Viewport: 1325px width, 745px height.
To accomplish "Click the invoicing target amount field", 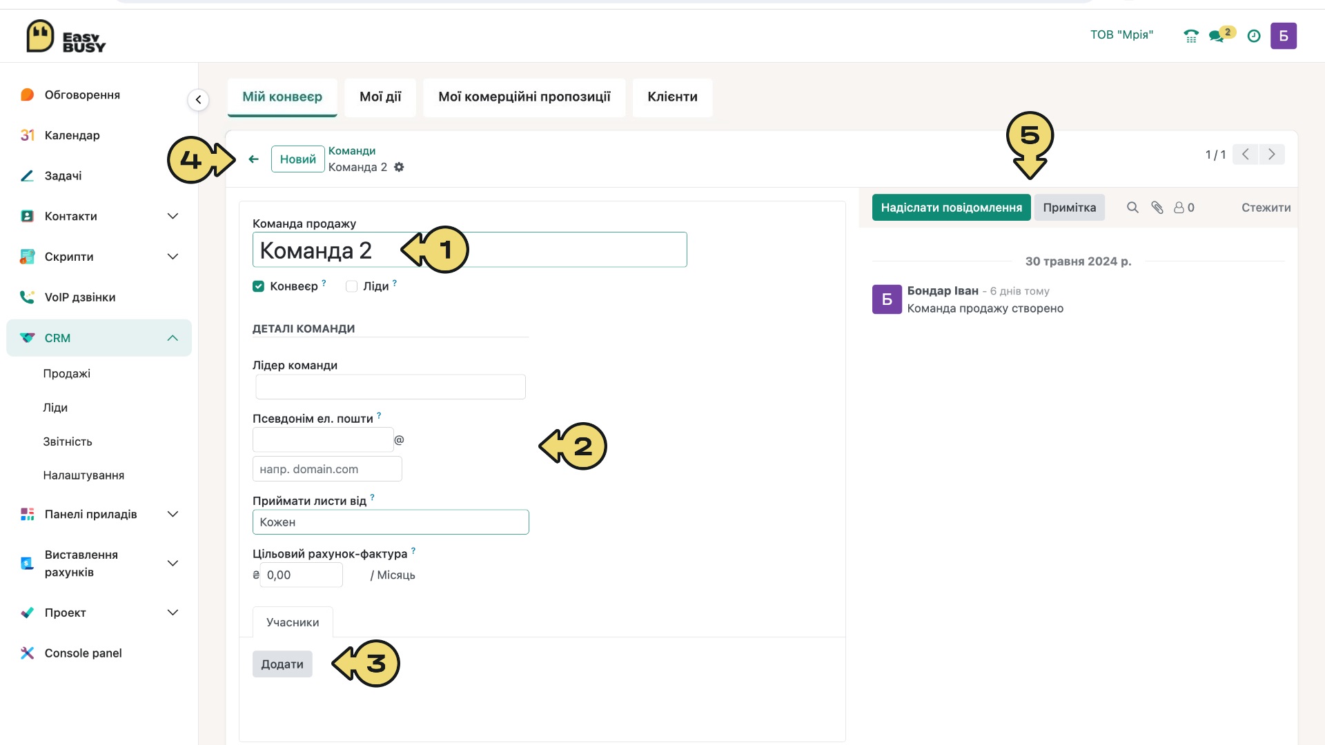I will click(301, 575).
